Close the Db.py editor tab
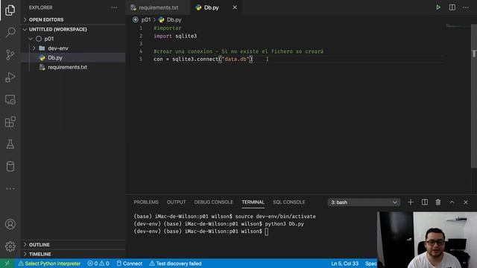The width and height of the screenshot is (477, 268). click(235, 7)
